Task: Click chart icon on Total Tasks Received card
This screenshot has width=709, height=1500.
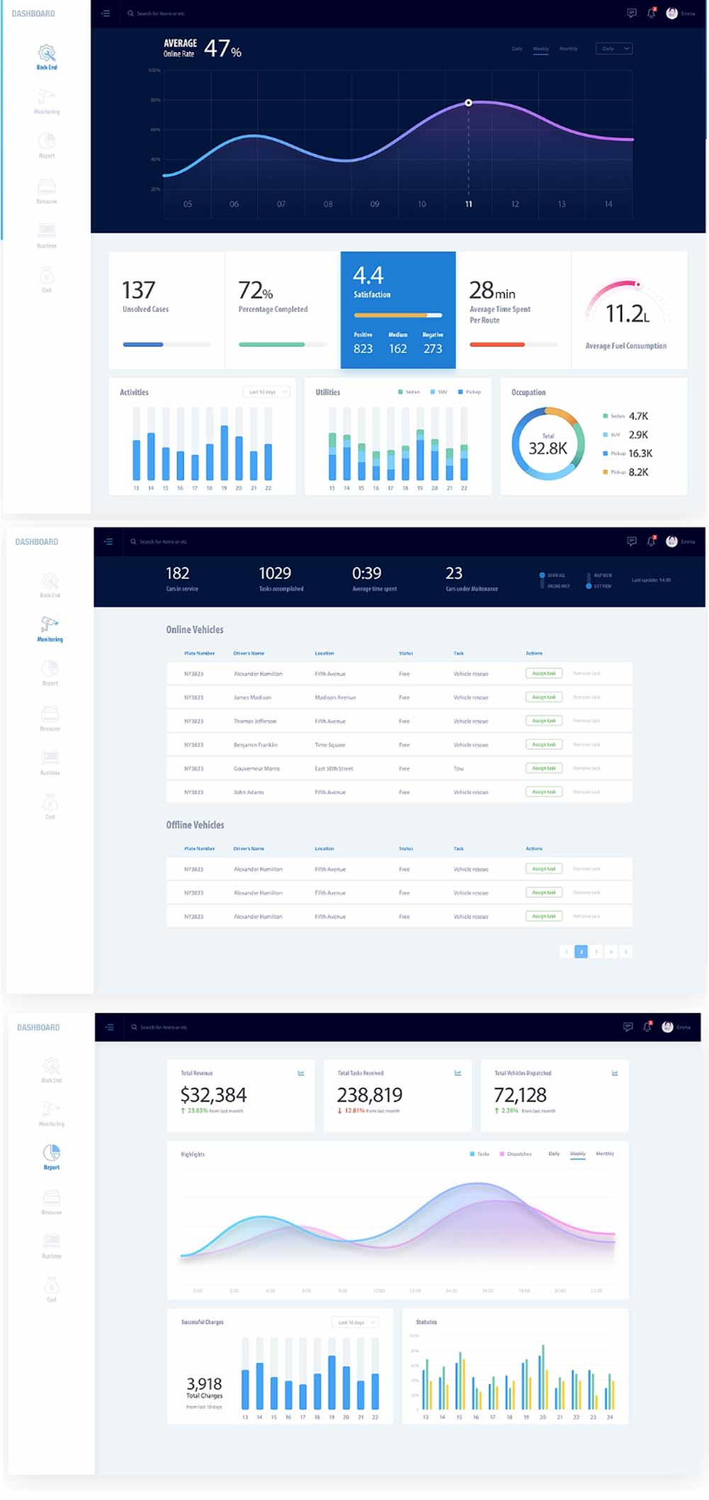Action: 457,1073
